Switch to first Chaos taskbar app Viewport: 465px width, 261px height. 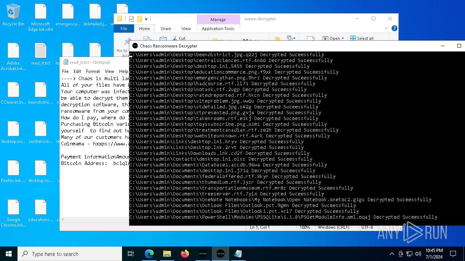pyautogui.click(x=202, y=254)
